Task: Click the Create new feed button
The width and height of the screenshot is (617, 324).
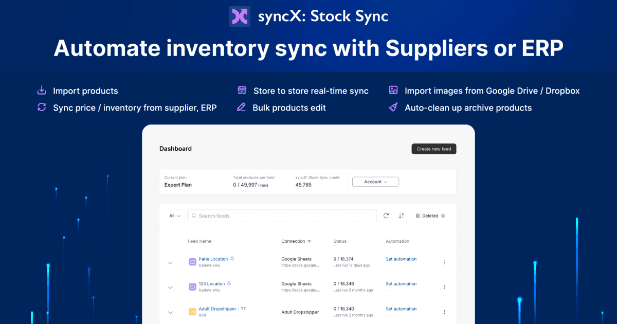Action: pos(434,149)
